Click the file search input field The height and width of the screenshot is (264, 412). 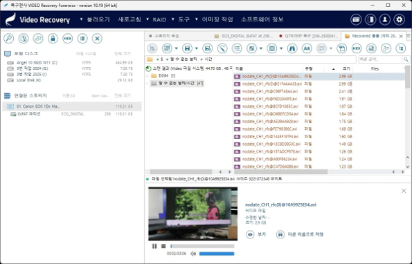click(x=380, y=59)
